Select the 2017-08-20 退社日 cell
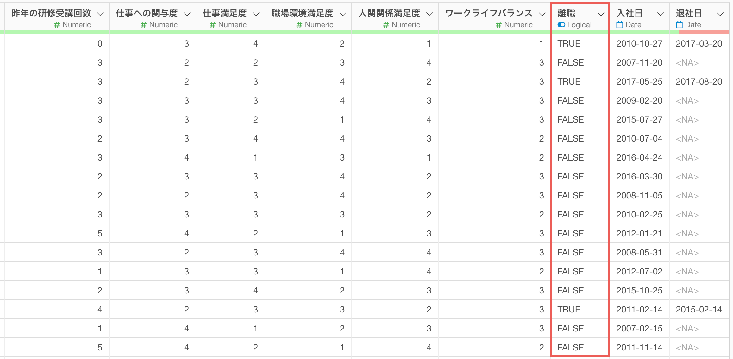The width and height of the screenshot is (733, 359). [x=699, y=81]
